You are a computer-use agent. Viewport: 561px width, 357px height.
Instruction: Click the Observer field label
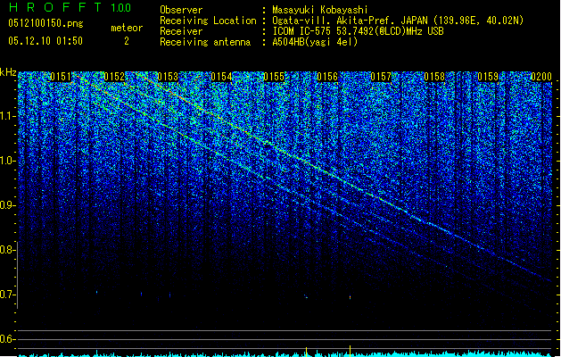coord(181,10)
